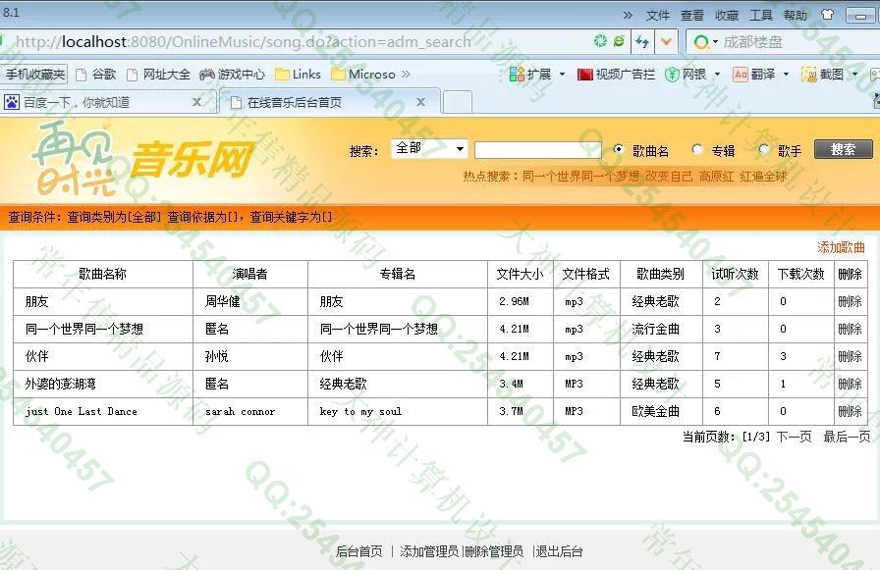This screenshot has width=880, height=570.
Task: Click the 截图 screenshot tool icon
Action: [809, 75]
